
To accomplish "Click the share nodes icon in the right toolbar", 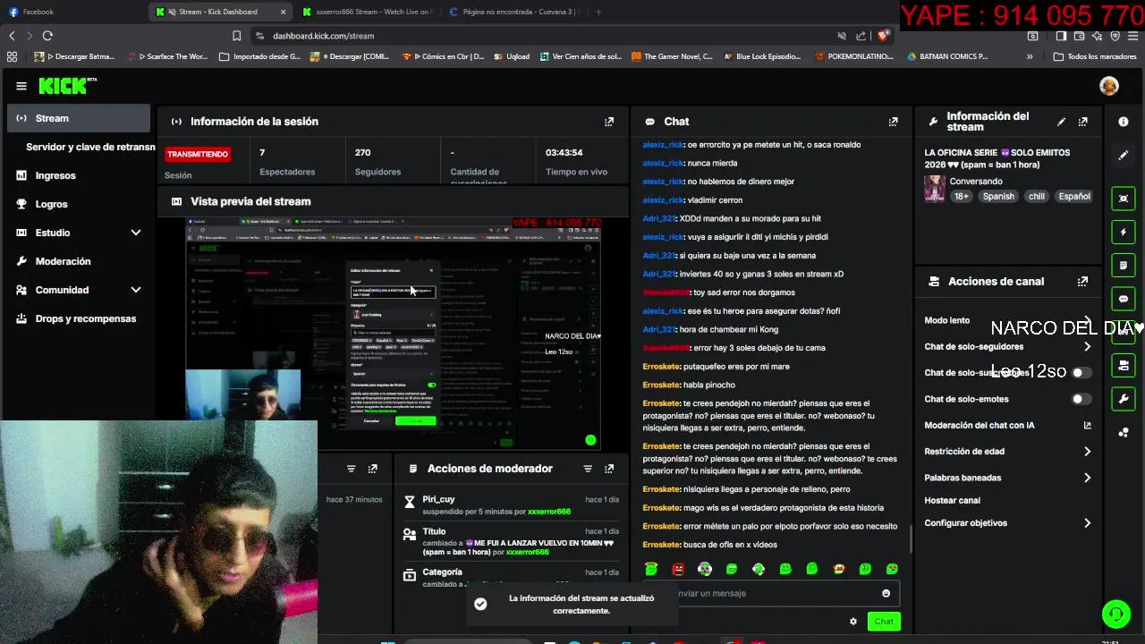I will point(1124,432).
